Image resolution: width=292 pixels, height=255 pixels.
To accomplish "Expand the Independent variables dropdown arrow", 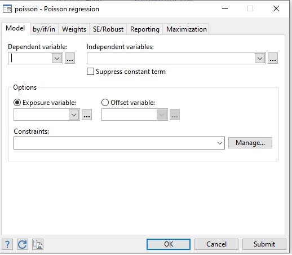I will pyautogui.click(x=260, y=58).
